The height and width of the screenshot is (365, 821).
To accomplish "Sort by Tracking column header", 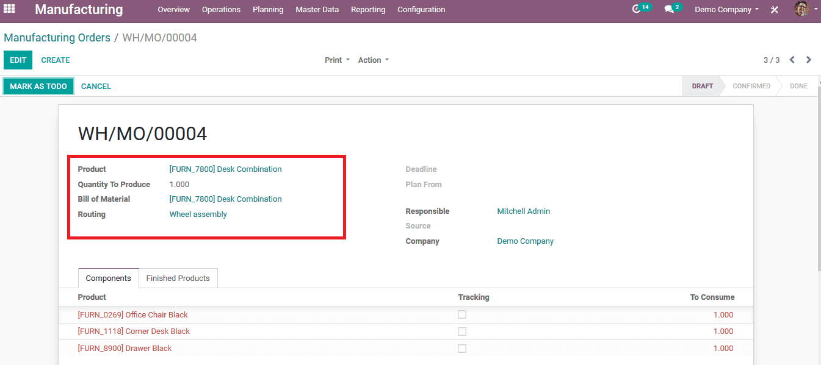I will tap(474, 297).
